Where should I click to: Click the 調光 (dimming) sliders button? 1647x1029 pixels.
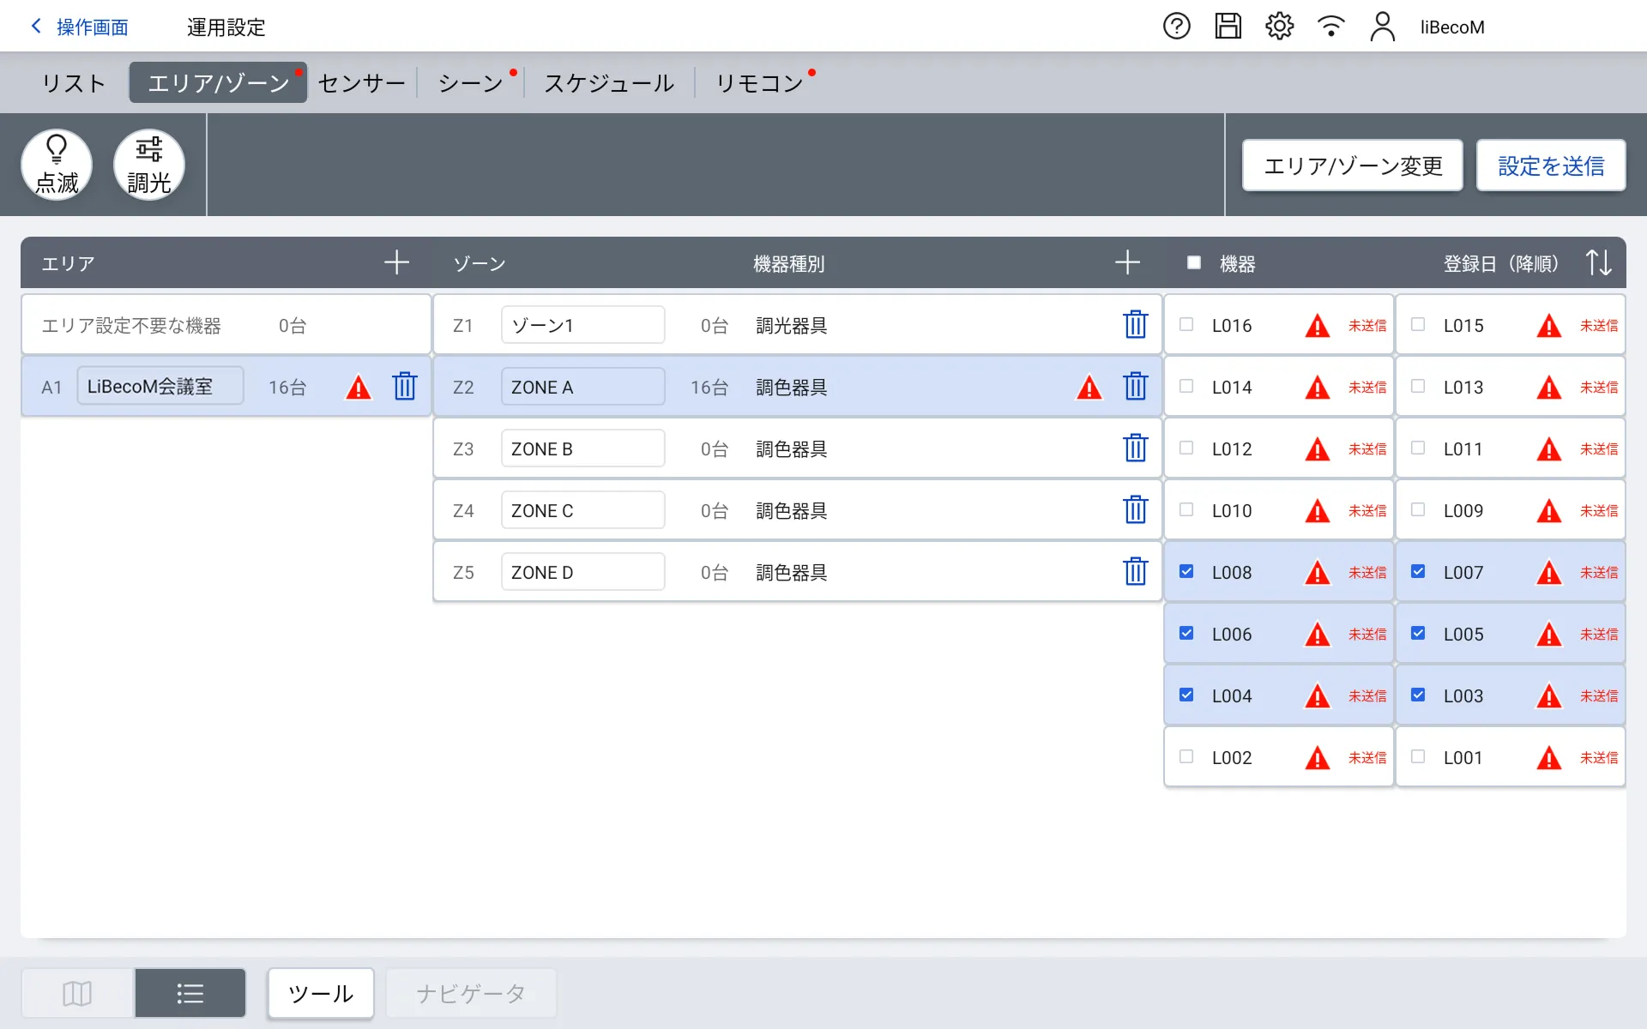pos(149,165)
